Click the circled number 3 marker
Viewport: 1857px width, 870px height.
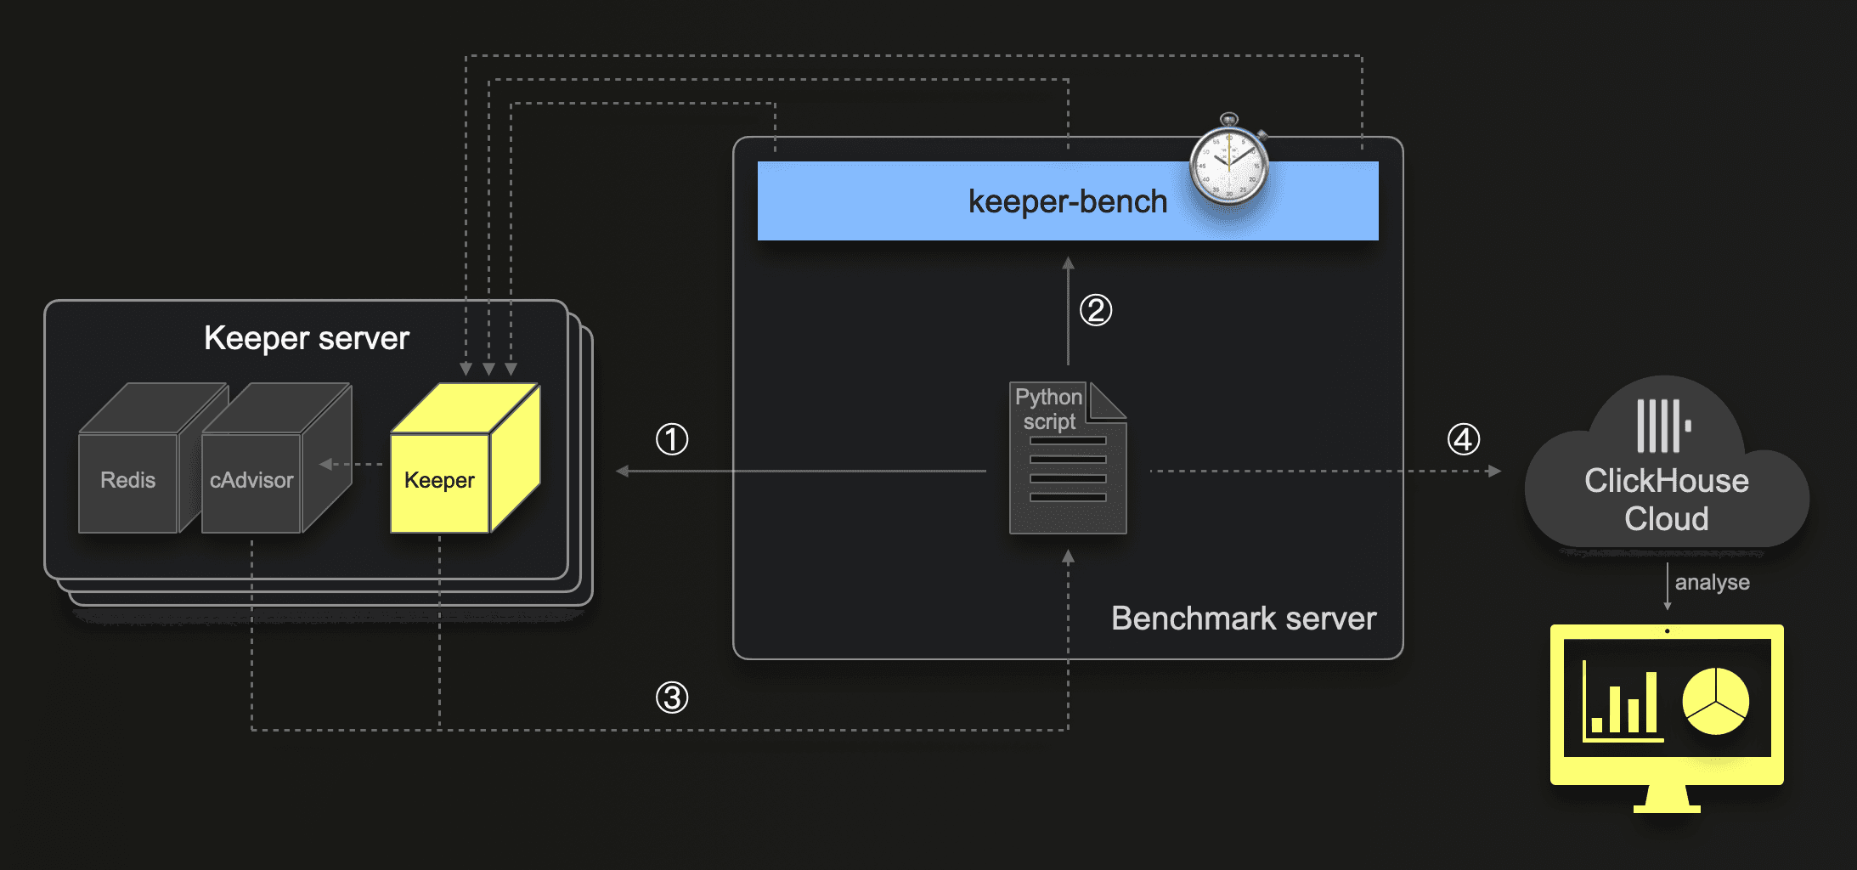pos(672,698)
